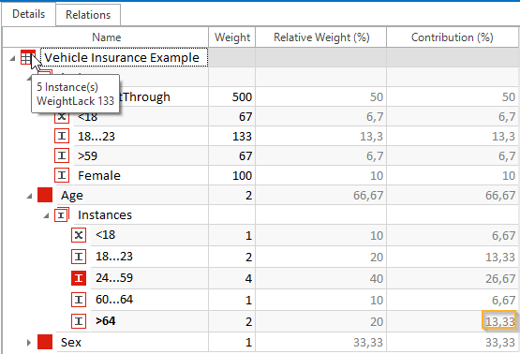Click the instance icon beside >64
The image size is (520, 354).
click(79, 321)
